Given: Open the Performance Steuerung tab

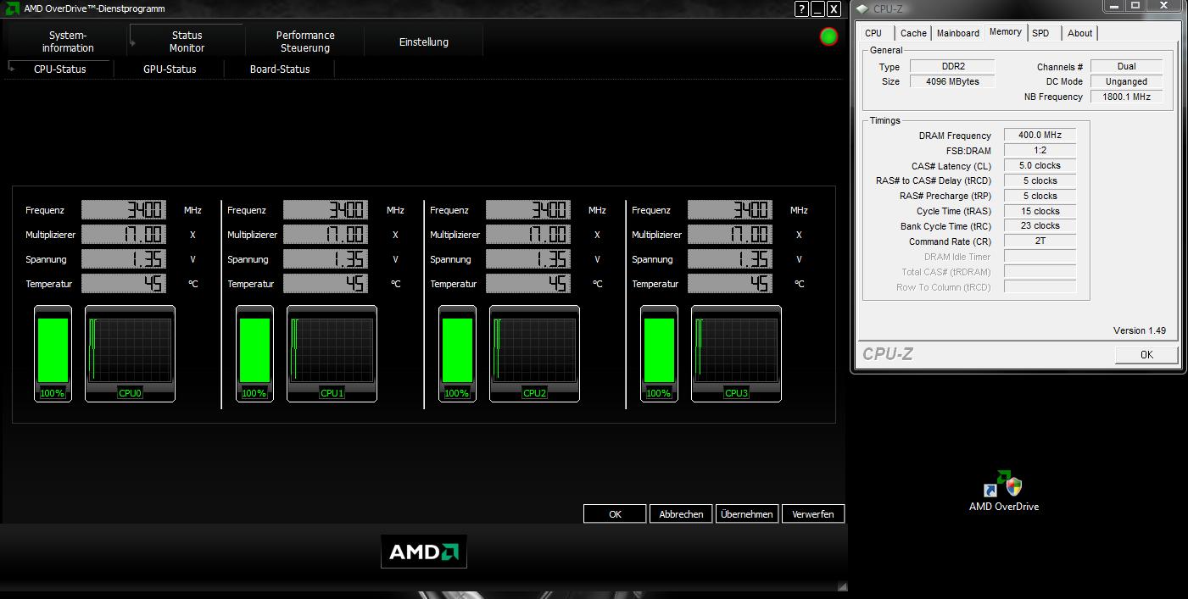Looking at the screenshot, I should 305,42.
